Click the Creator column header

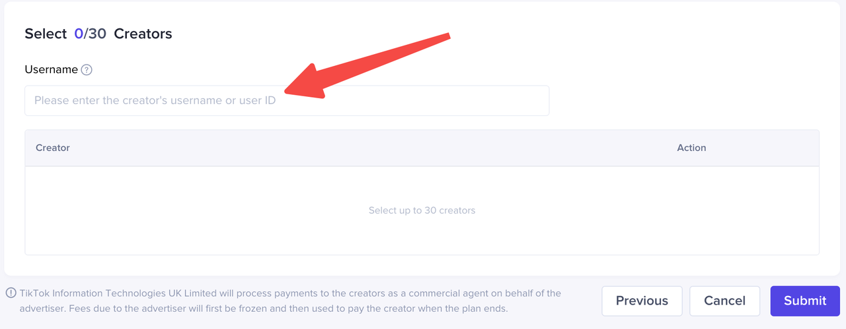point(53,148)
